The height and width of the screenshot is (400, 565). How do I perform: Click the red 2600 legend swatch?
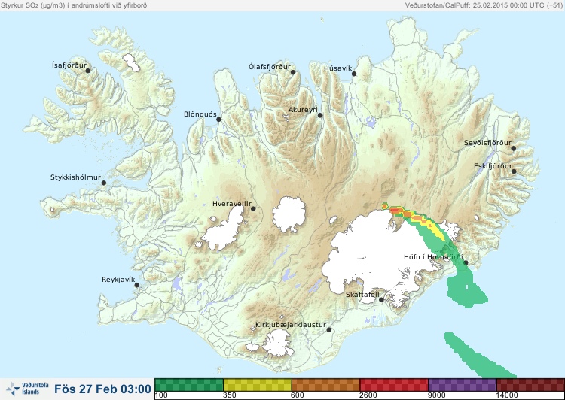coord(394,385)
